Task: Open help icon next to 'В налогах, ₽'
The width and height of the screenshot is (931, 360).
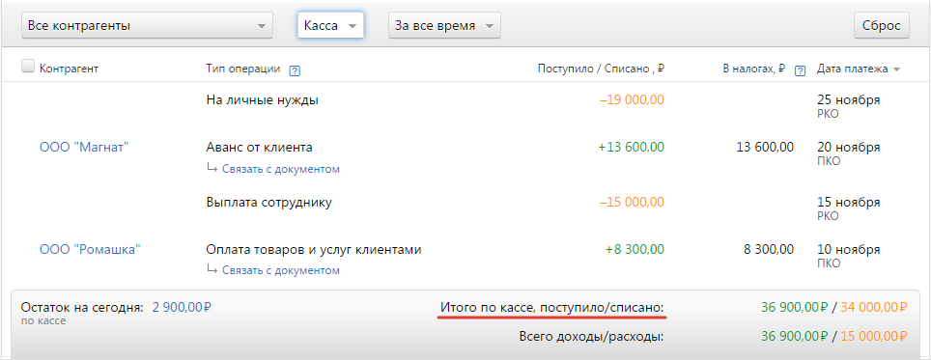Action: click(800, 70)
